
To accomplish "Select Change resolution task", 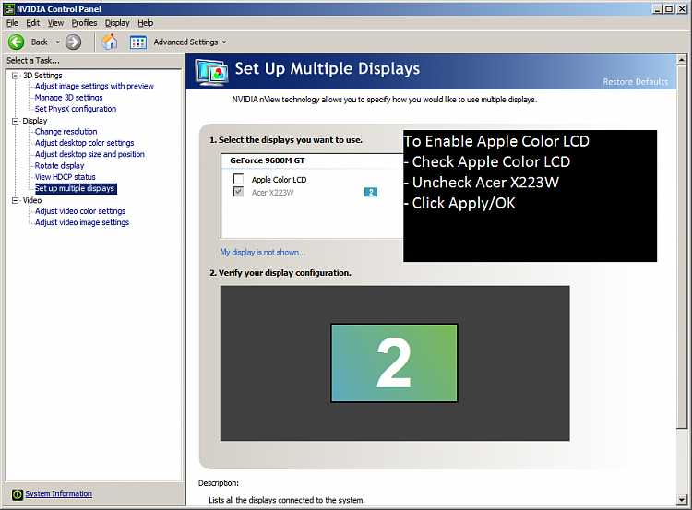I will click(66, 132).
